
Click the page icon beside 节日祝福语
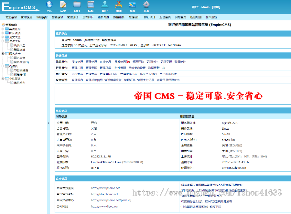[12, 70]
